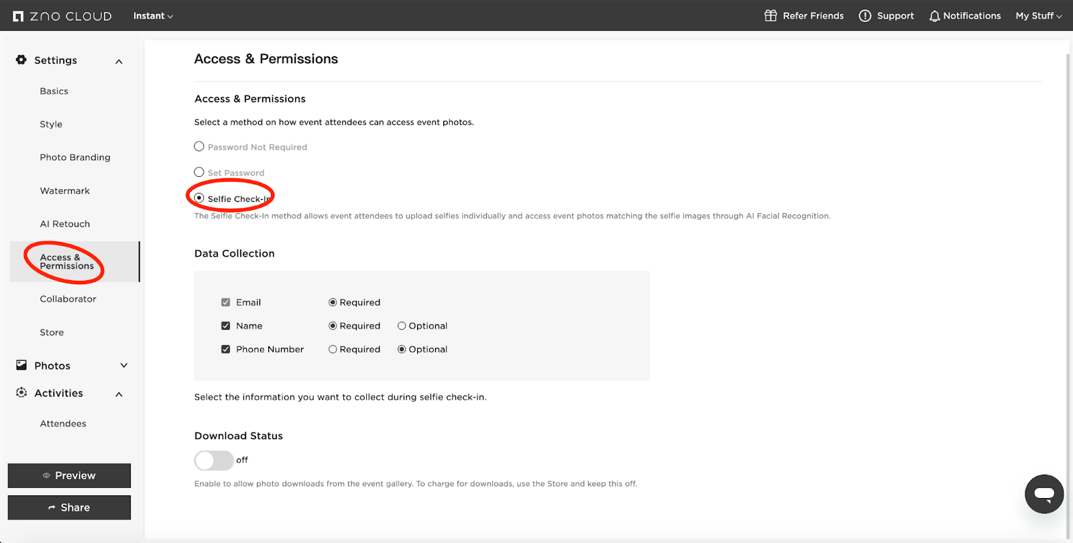Click the page vertical scrollbar
The width and height of the screenshot is (1073, 543).
pyautogui.click(x=1068, y=268)
